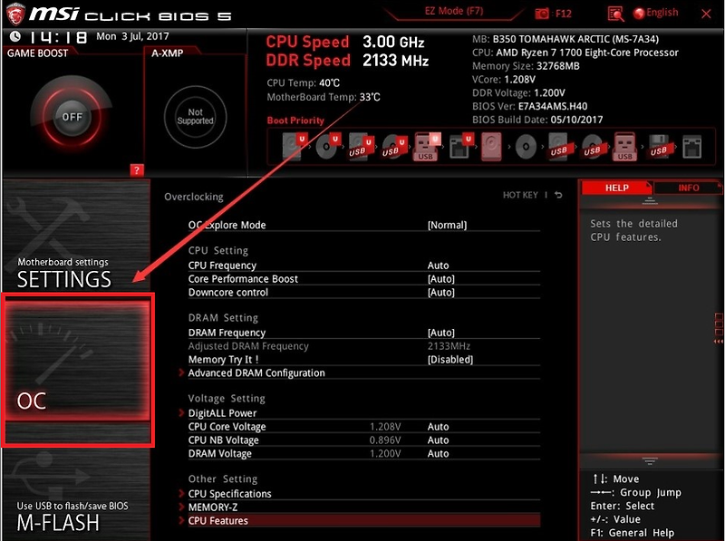Open the M-FLASH BIOS flash section
725x541 pixels.
(77, 494)
